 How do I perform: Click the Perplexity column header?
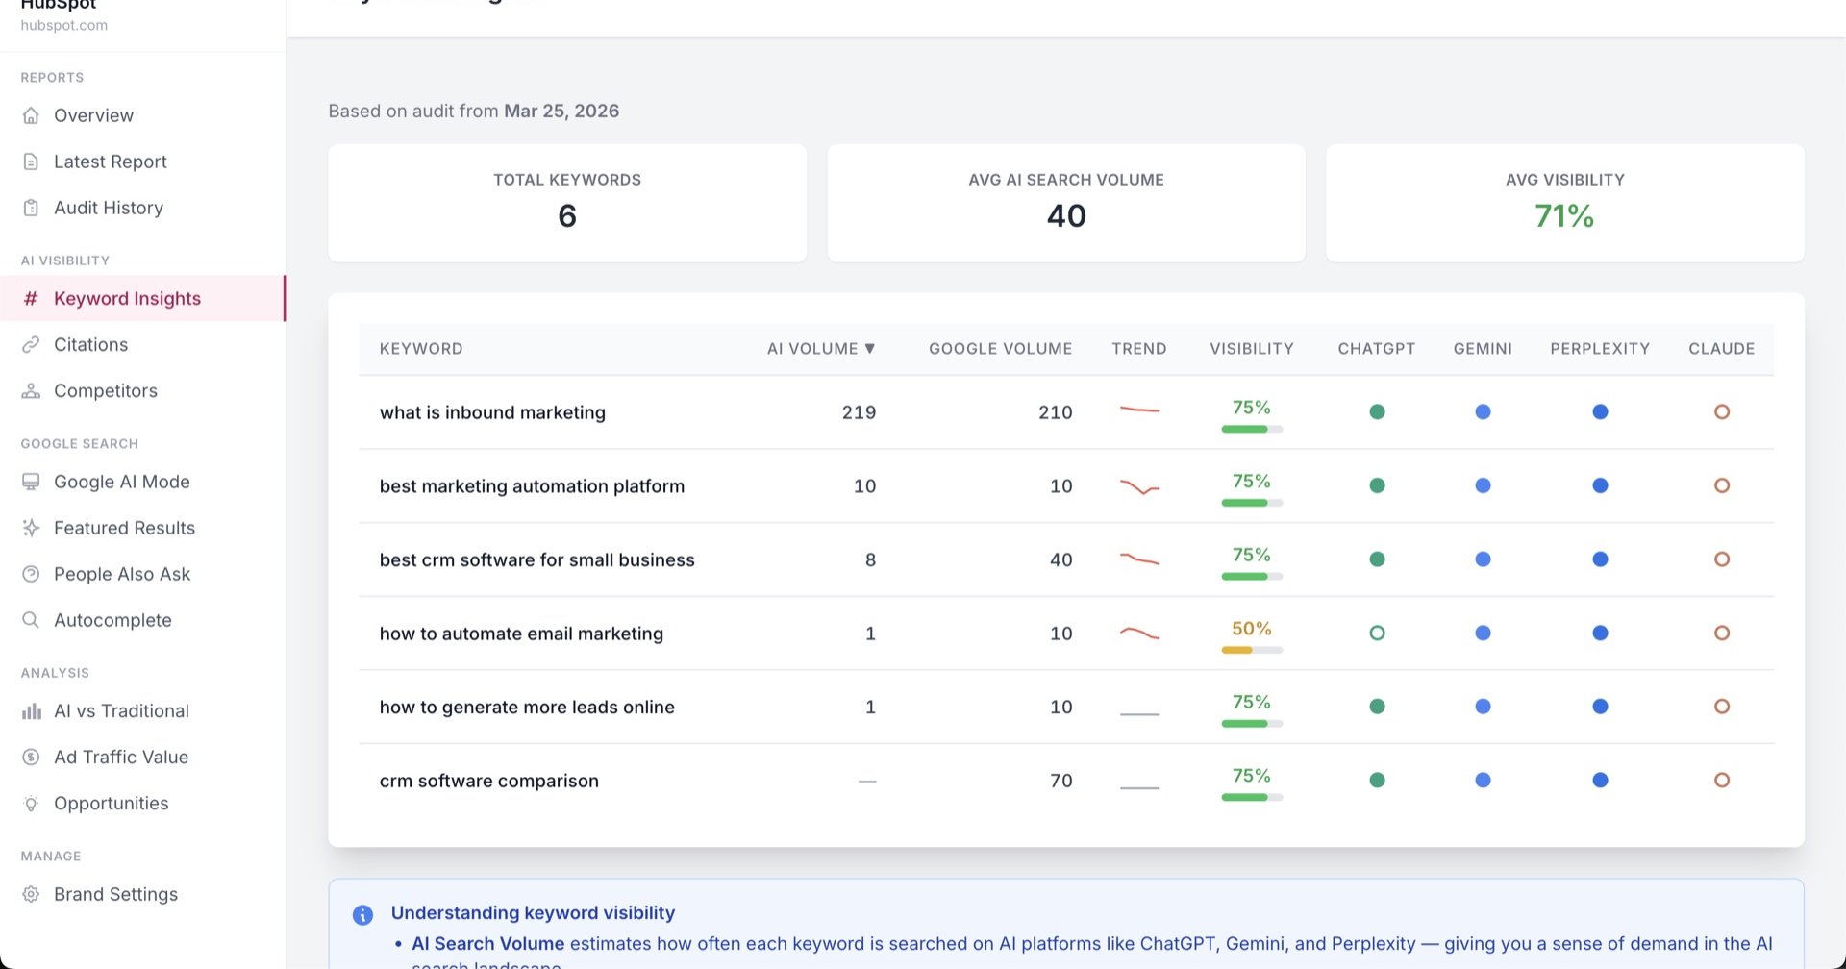1600,349
